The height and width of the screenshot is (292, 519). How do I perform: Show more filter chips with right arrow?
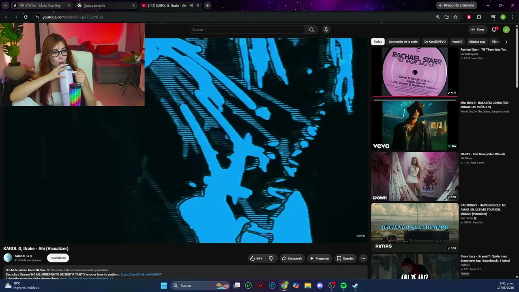506,42
